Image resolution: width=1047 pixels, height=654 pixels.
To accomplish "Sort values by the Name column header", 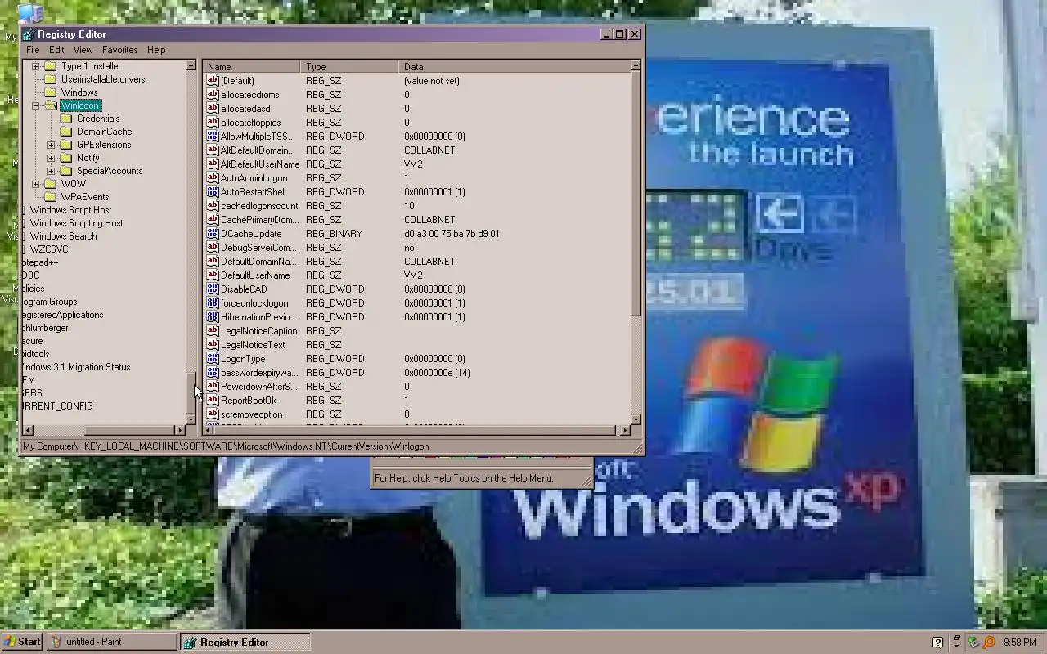I will [x=251, y=66].
